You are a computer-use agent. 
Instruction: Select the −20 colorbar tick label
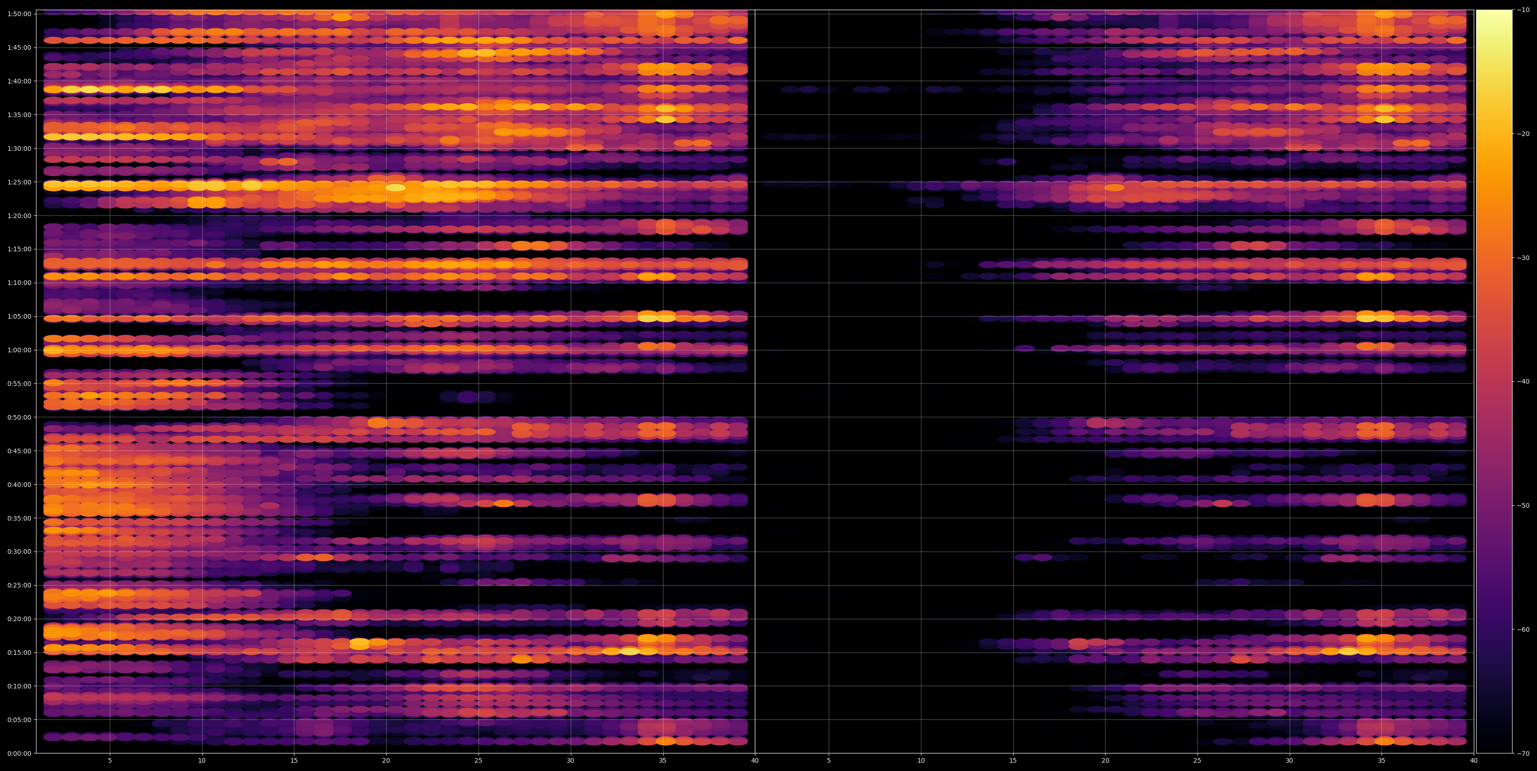coord(1522,134)
